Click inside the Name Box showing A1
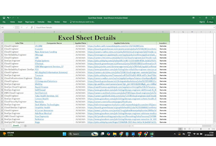 (7, 27)
